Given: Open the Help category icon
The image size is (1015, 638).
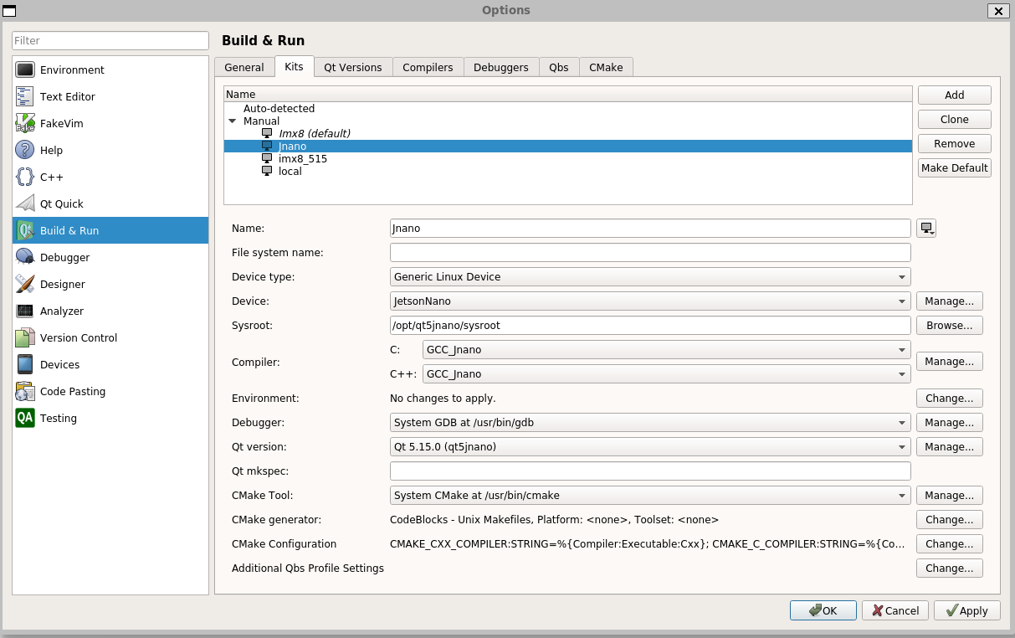Looking at the screenshot, I should click(x=25, y=151).
